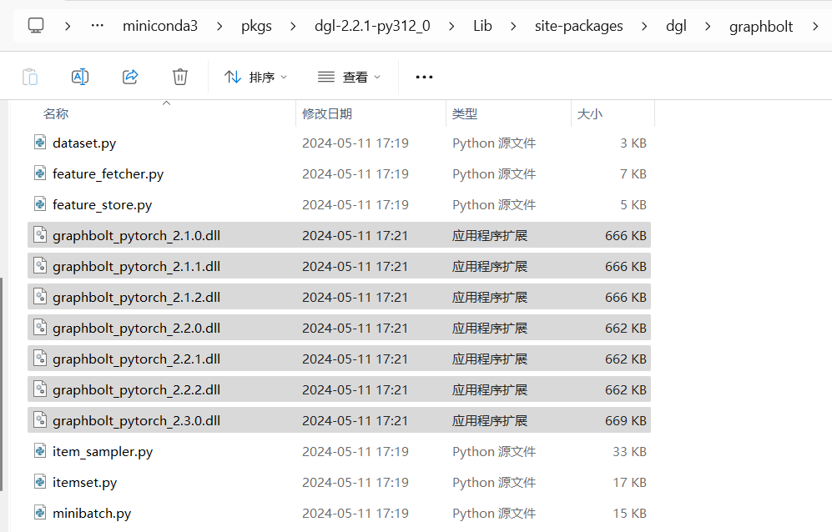
Task: Click the 15 KB size of minibatch.py
Action: pyautogui.click(x=629, y=513)
